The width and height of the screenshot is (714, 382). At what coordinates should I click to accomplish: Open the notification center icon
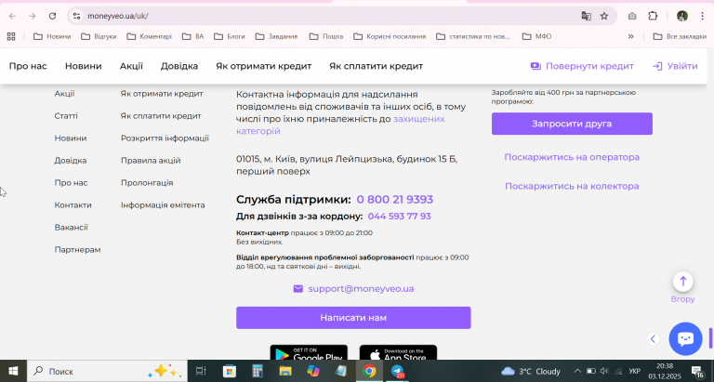pos(697,371)
